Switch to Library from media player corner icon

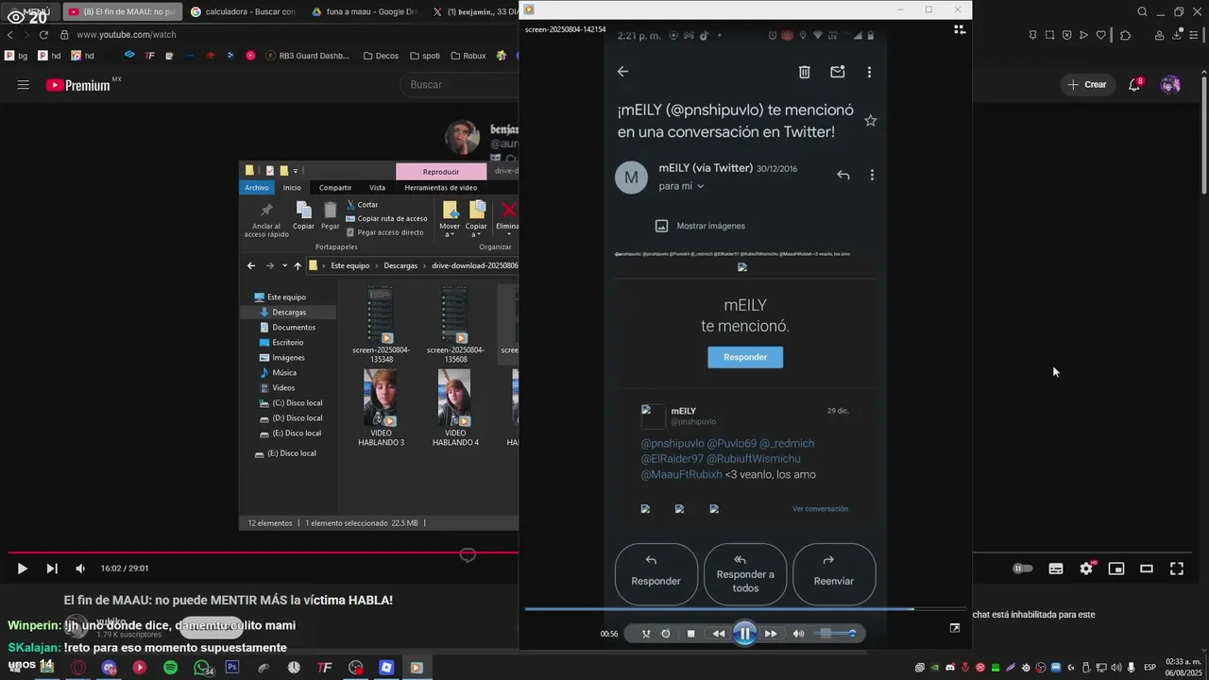click(x=960, y=29)
